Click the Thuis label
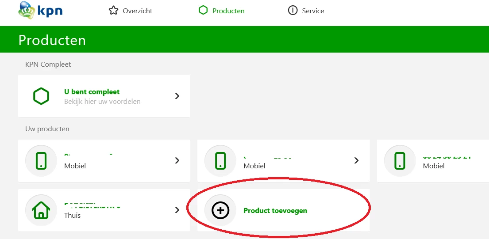Screen dimensions: 489x239 [72, 215]
